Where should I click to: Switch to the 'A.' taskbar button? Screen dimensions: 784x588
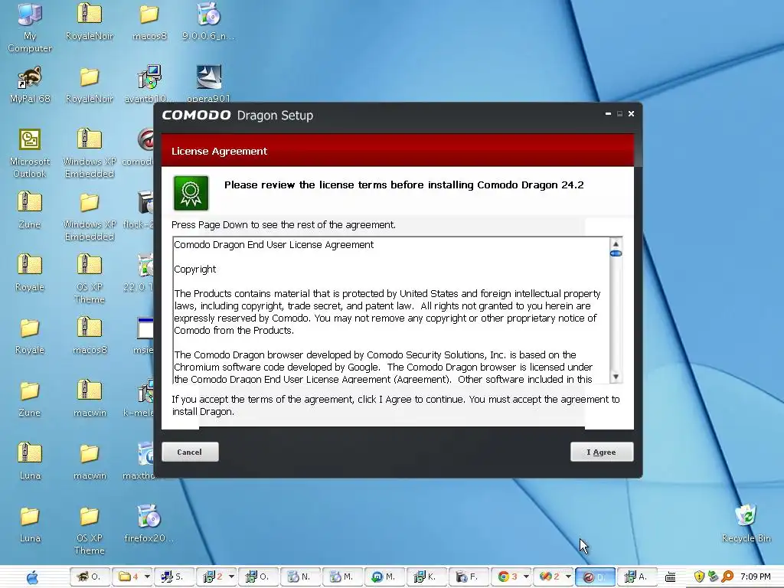pyautogui.click(x=636, y=577)
